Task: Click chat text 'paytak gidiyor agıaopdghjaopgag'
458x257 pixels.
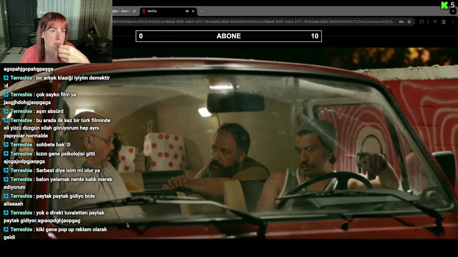Action: [42, 221]
